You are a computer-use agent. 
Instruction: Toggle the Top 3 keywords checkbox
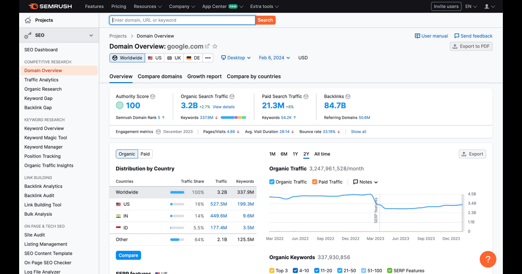272,271
